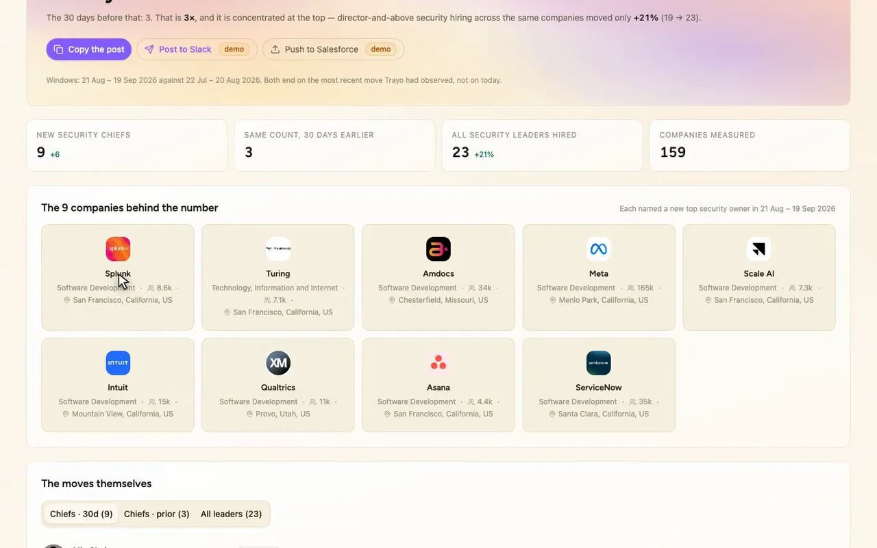This screenshot has height=548, width=877.
Task: Switch to the Chiefs · 30d (9) tab
Action: pos(82,514)
